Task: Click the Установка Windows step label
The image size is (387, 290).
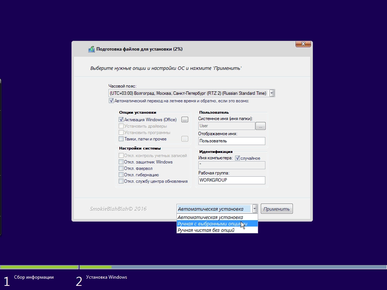Action: point(107,277)
